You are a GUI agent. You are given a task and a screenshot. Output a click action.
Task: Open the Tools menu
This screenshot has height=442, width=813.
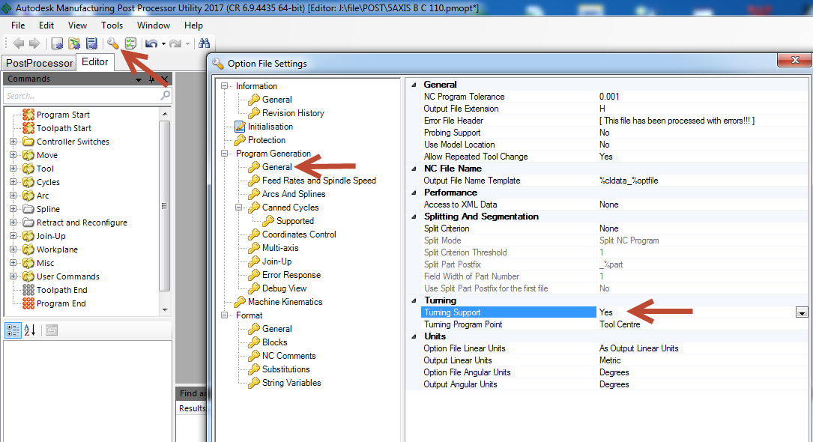pos(112,25)
